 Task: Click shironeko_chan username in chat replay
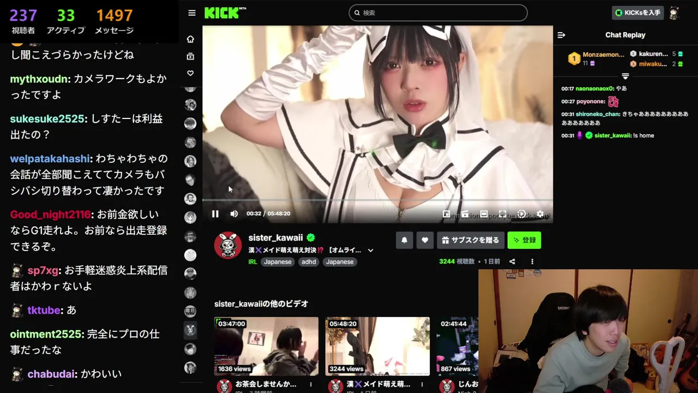click(598, 114)
